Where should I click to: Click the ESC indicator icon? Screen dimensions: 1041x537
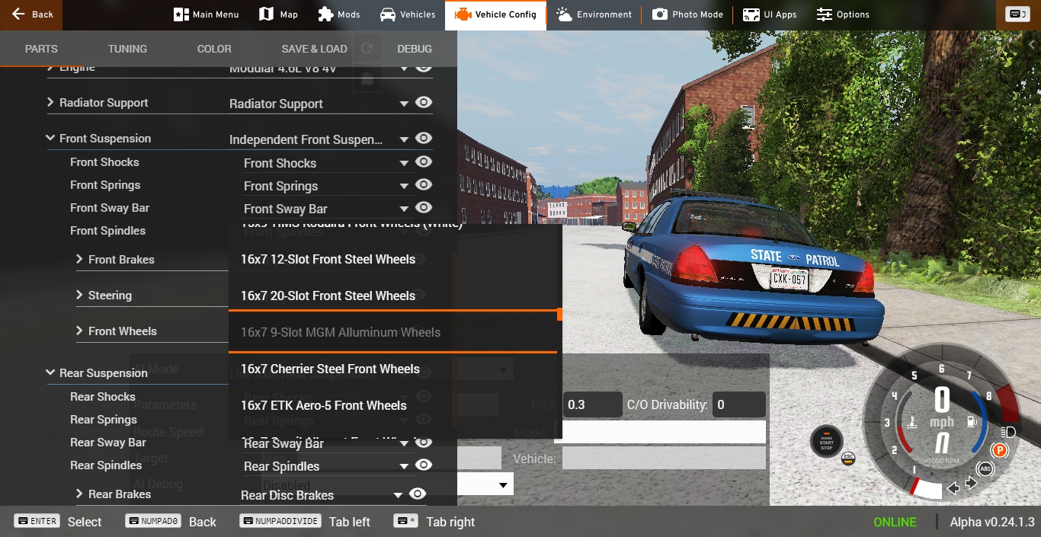click(x=848, y=459)
